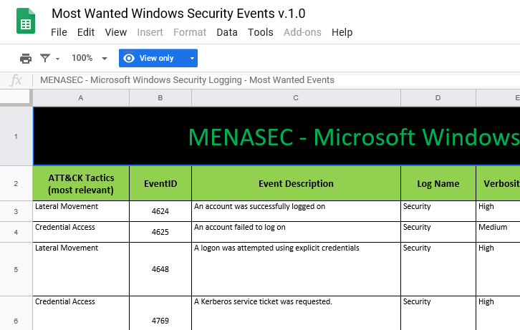Select column B header

pyautogui.click(x=160, y=98)
